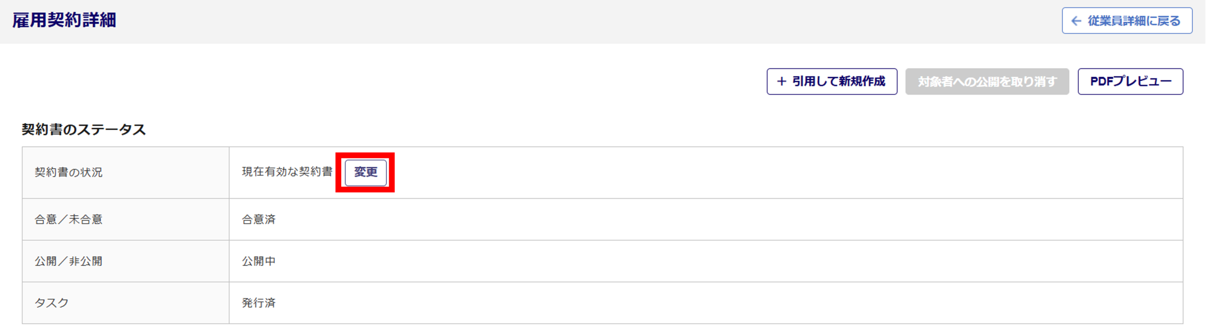This screenshot has width=1206, height=332.
Task: Select the 公開／非公開 label cell
Action: click(126, 261)
